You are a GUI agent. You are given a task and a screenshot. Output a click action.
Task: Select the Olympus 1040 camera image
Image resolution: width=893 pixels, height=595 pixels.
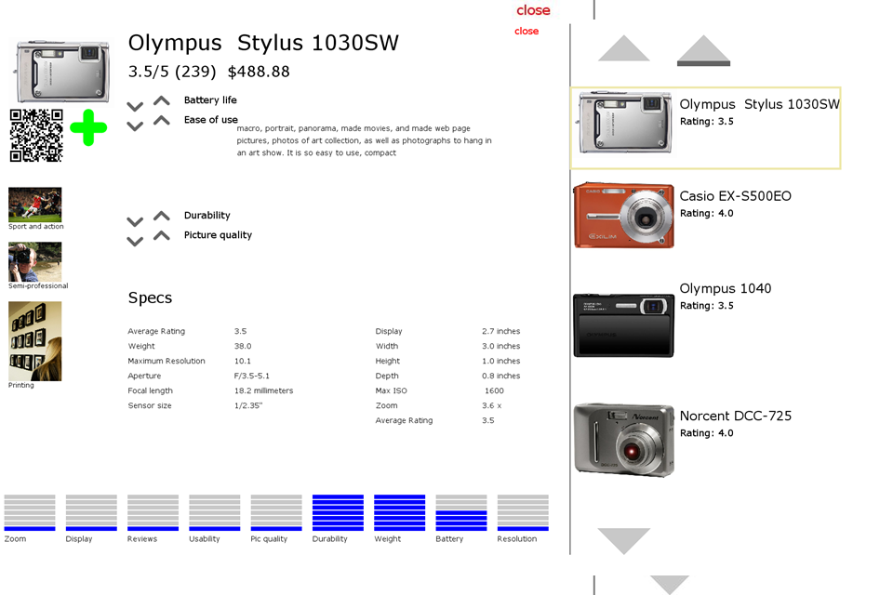coord(623,325)
